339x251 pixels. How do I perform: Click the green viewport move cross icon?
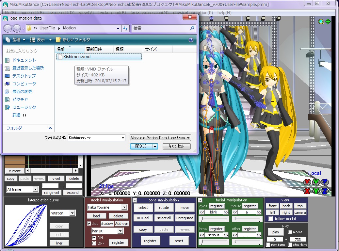pyautogui.click(x=328, y=22)
